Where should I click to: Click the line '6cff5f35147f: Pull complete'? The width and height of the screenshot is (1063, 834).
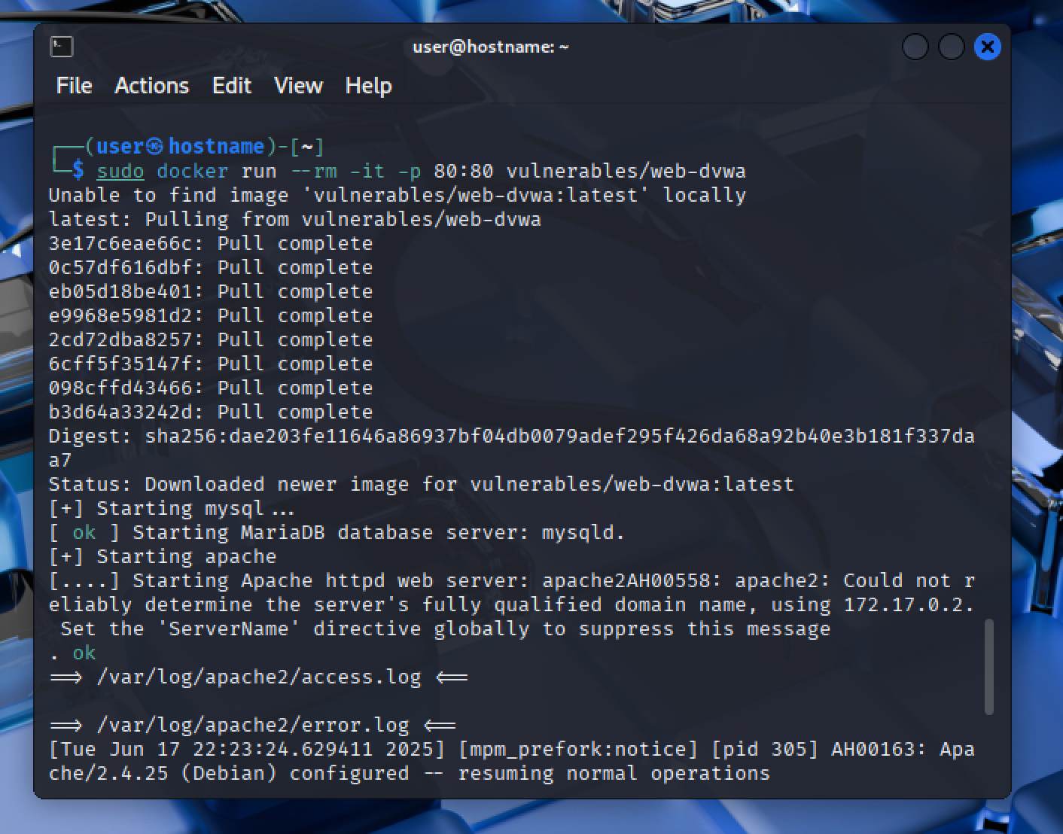pos(211,364)
